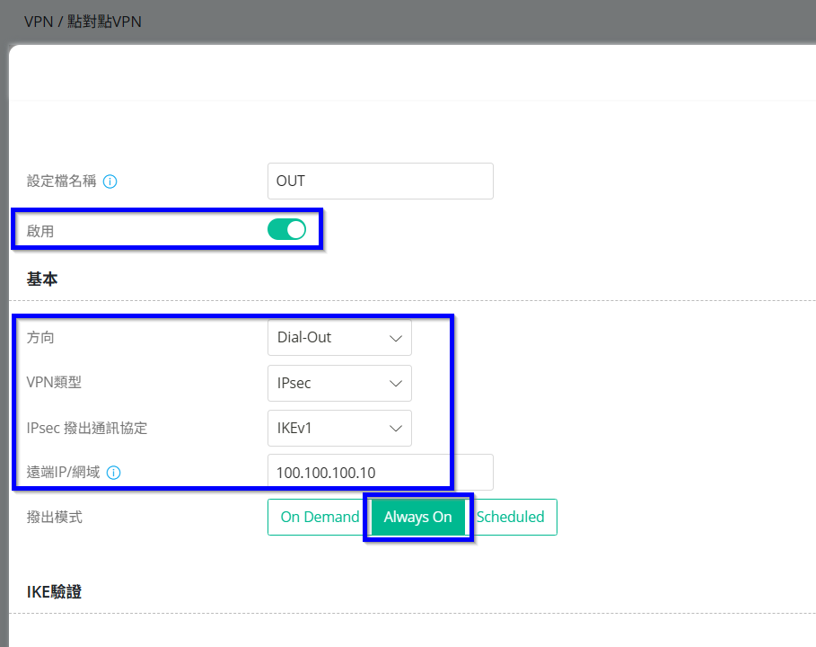Toggle the 啟用 switch off
This screenshot has height=647, width=816.
click(286, 230)
